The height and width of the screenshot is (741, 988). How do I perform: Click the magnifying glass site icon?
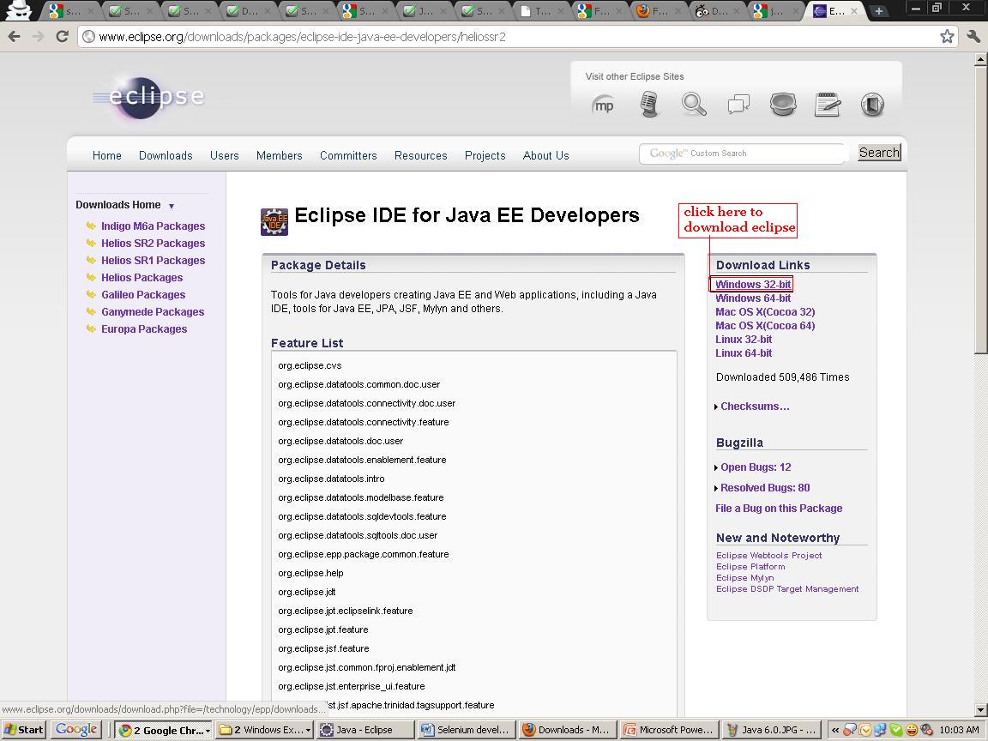694,104
